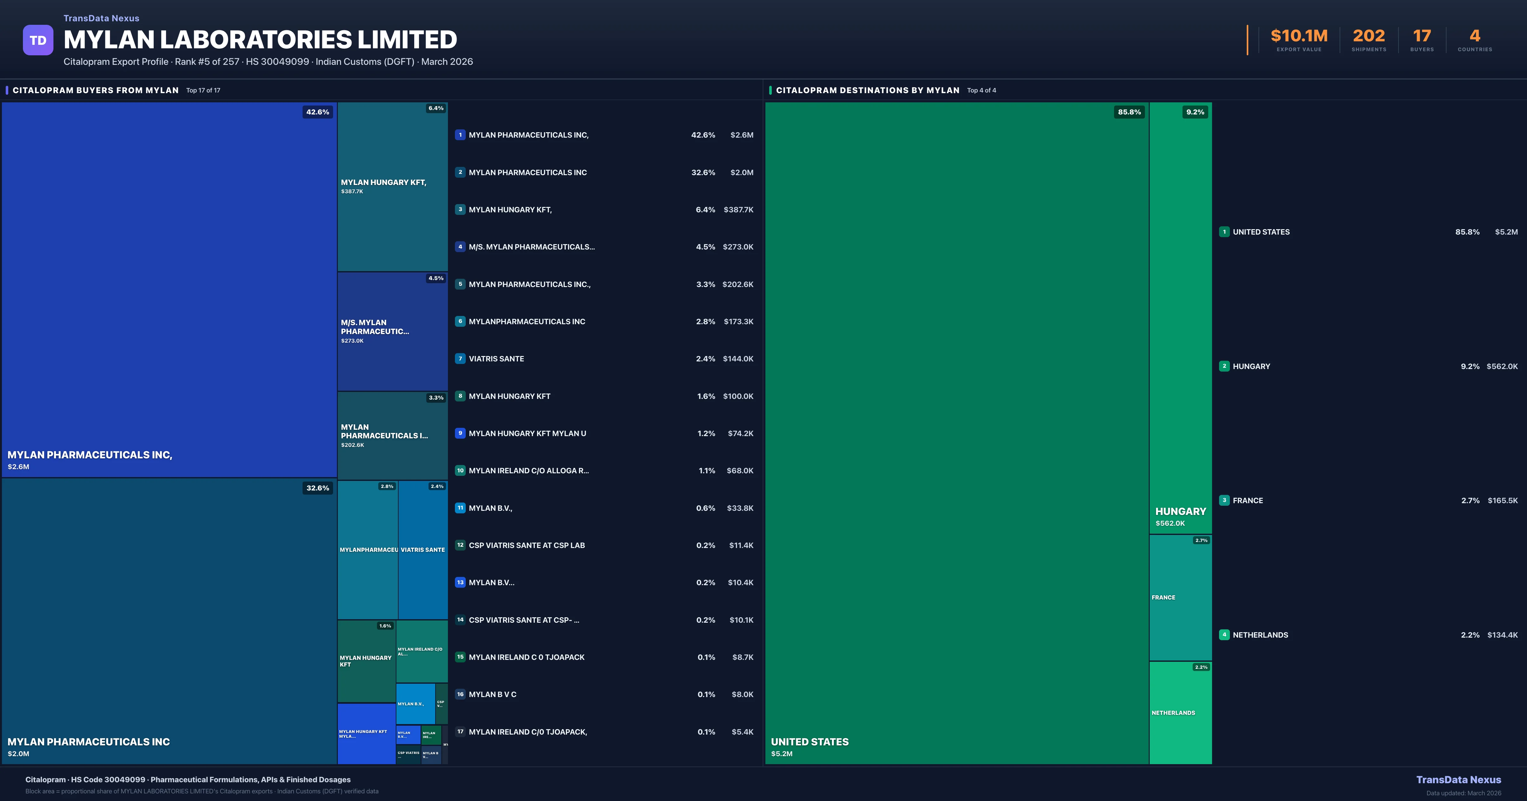Click rank badge 1 in buyers list
1527x801 pixels.
coord(460,135)
